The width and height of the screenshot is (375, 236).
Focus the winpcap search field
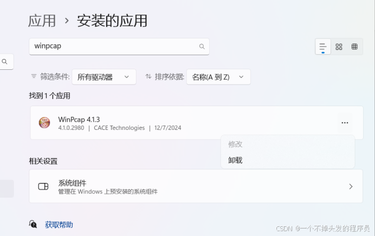pyautogui.click(x=119, y=47)
